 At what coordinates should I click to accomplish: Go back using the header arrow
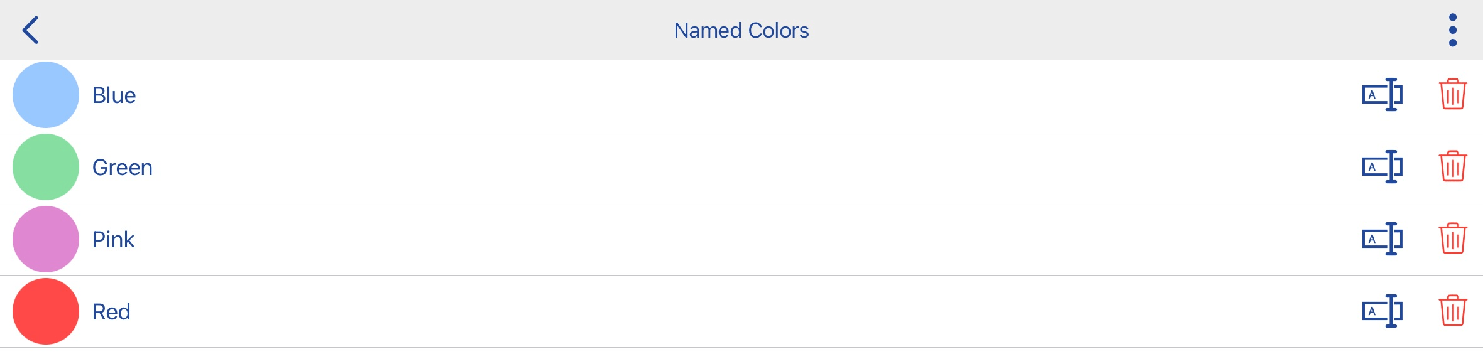[x=30, y=30]
